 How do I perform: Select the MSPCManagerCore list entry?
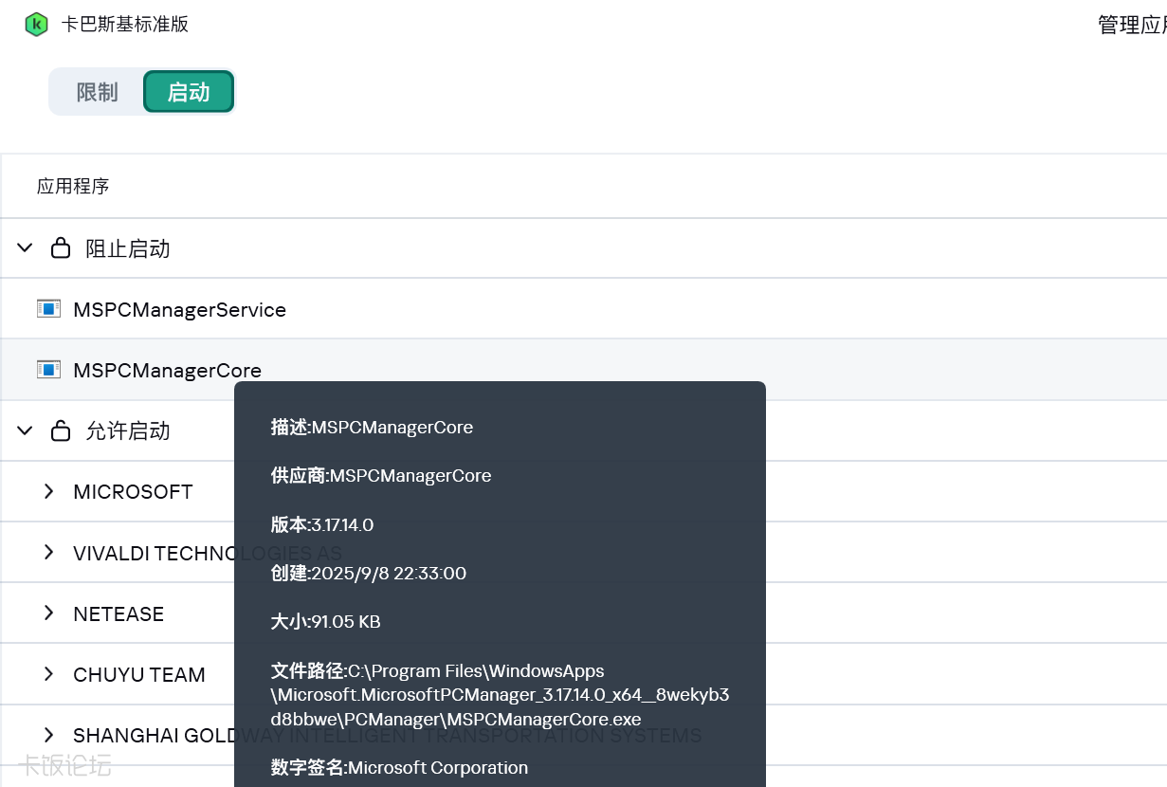pos(167,371)
